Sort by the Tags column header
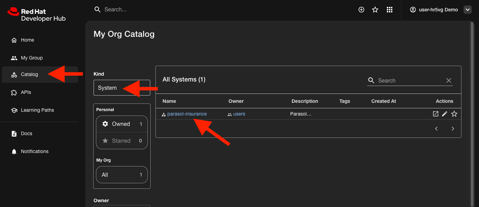 345,101
